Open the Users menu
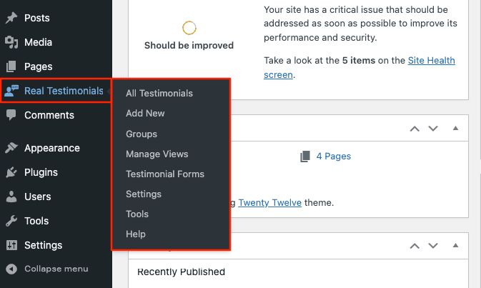This screenshot has width=481, height=288. (56, 197)
